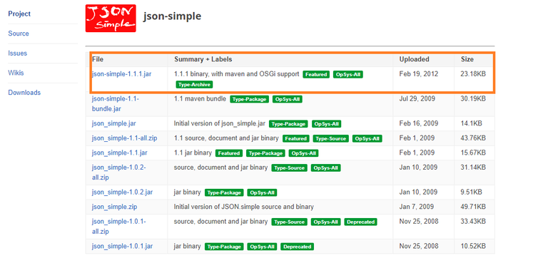The image size is (548, 273).
Task: Select Downloads in the sidebar
Action: click(24, 93)
